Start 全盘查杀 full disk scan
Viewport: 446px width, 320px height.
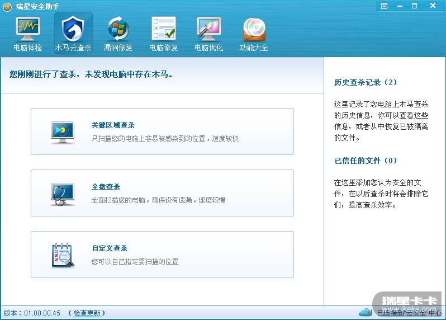(162, 193)
